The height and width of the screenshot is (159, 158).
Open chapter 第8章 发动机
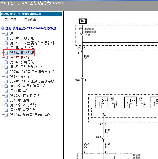pos(20,76)
